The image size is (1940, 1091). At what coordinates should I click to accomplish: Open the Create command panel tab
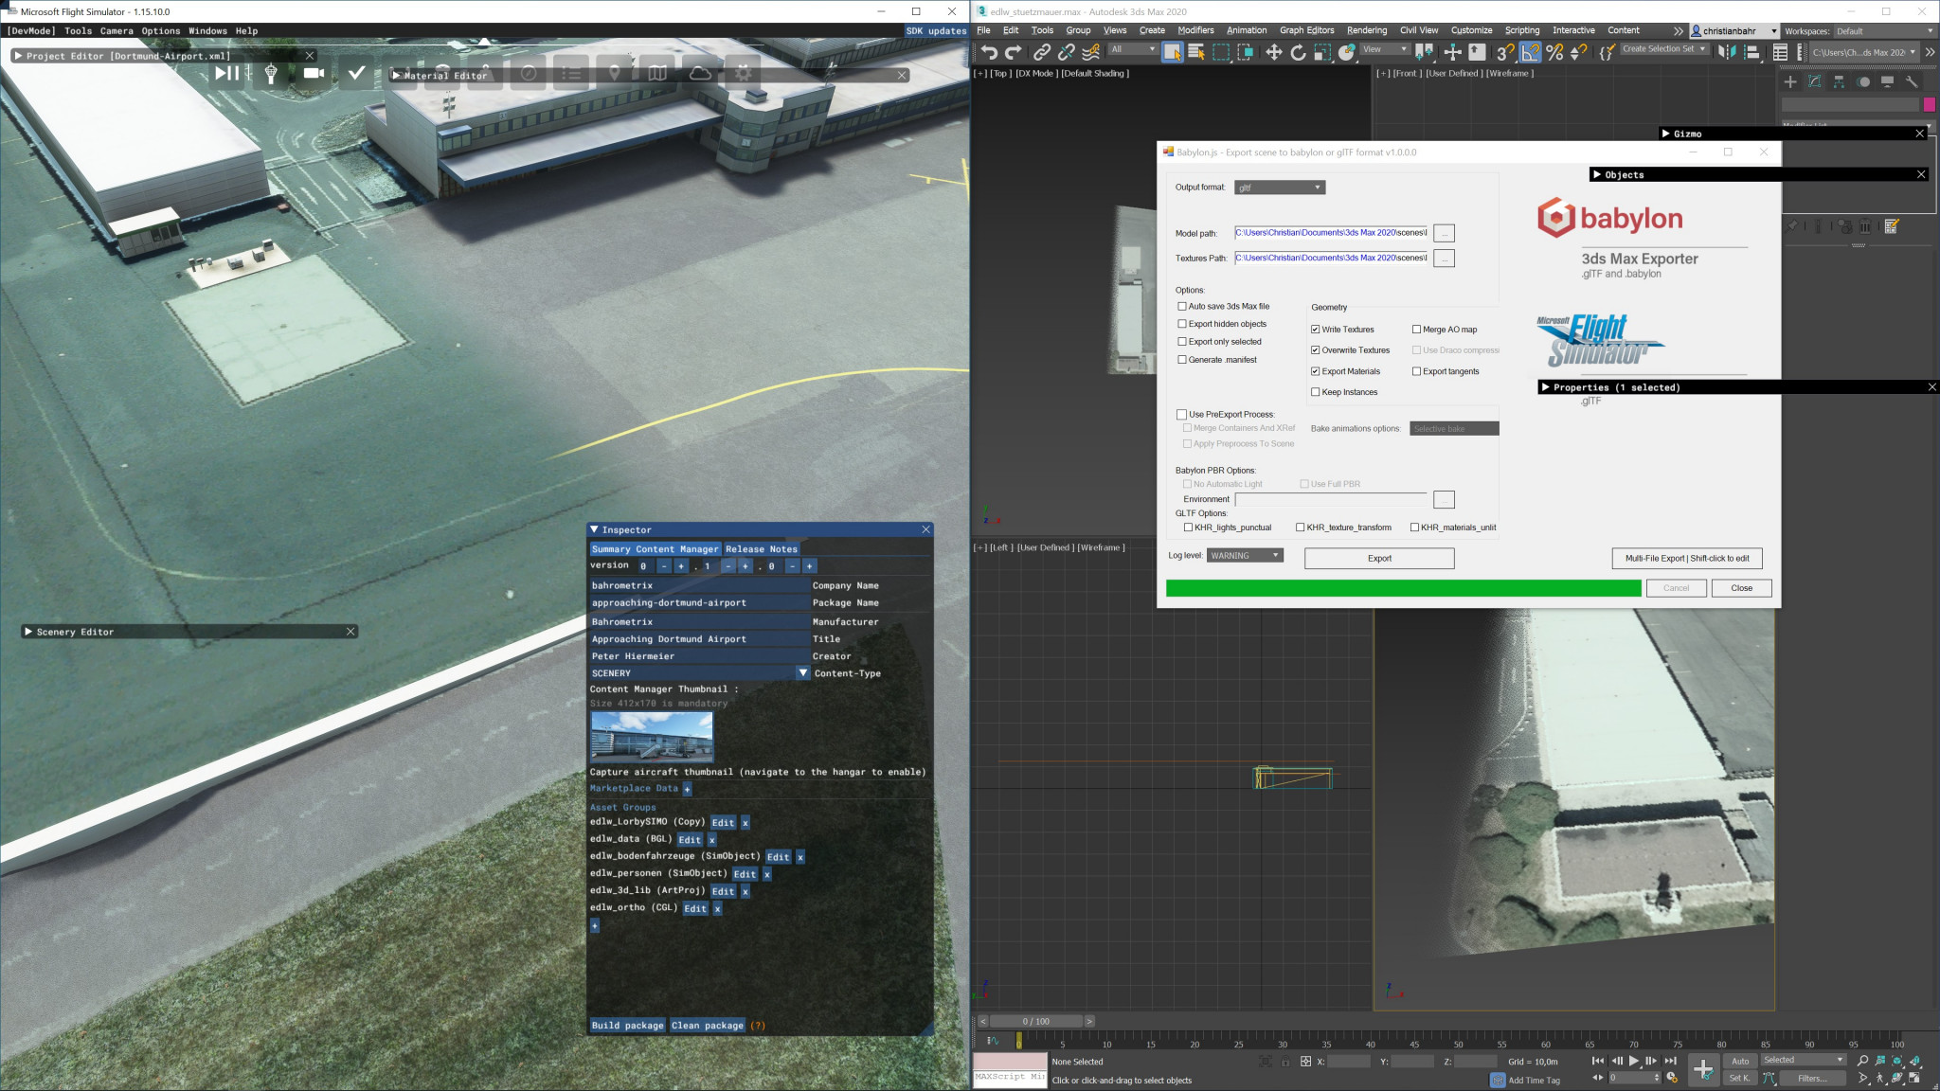coord(1790,81)
